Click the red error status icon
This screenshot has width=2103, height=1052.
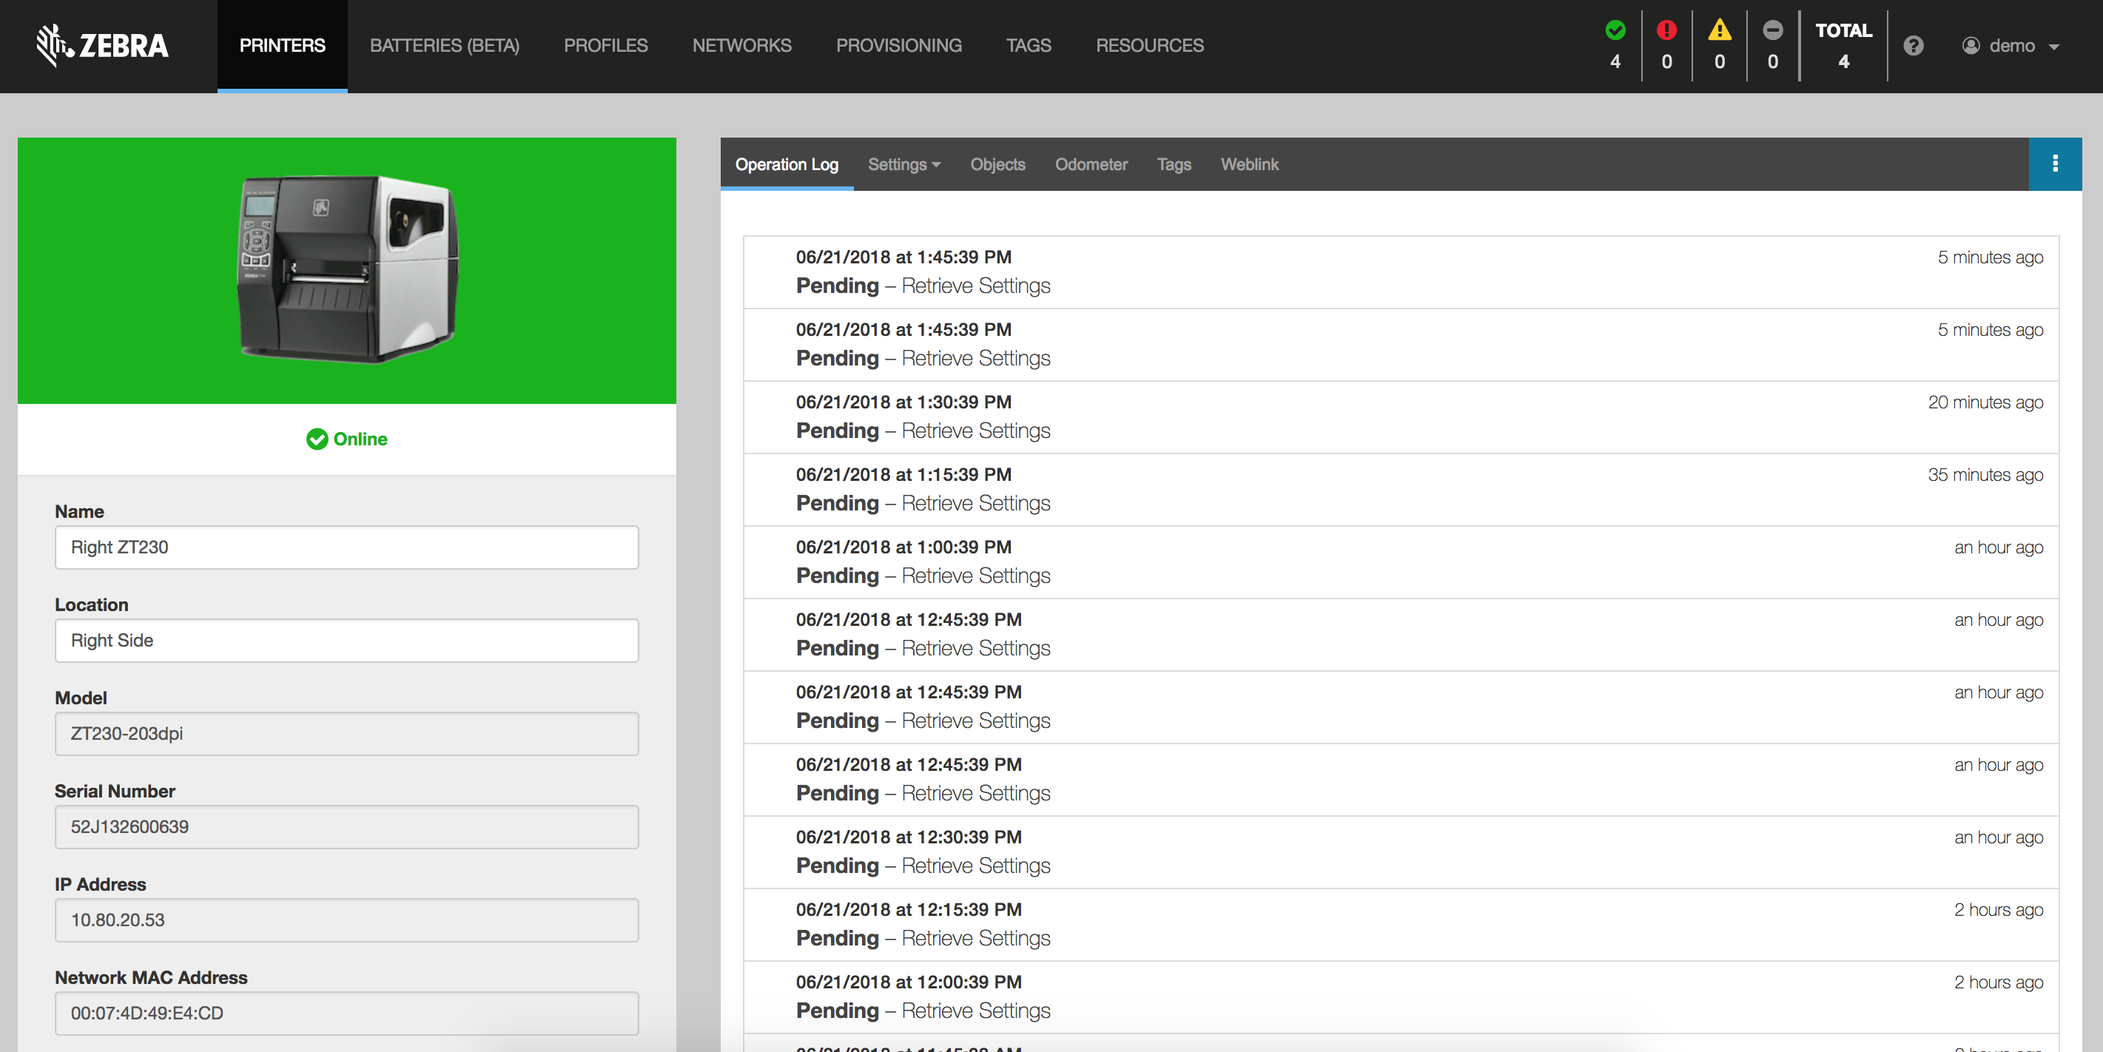pyautogui.click(x=1666, y=30)
